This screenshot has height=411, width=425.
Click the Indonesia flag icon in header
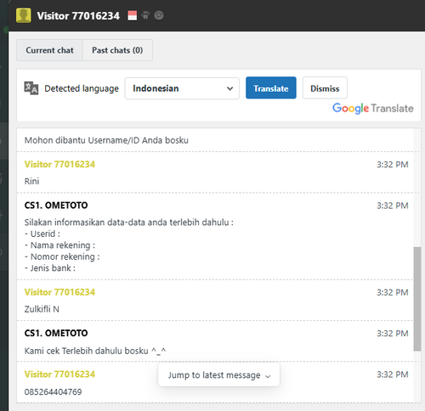point(132,15)
